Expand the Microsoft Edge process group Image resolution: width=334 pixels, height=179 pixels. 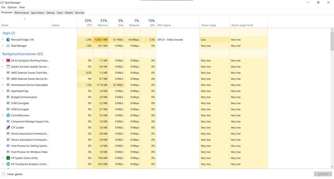[3, 40]
